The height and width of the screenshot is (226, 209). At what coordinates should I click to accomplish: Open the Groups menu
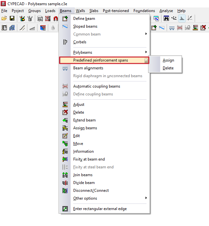click(35, 11)
